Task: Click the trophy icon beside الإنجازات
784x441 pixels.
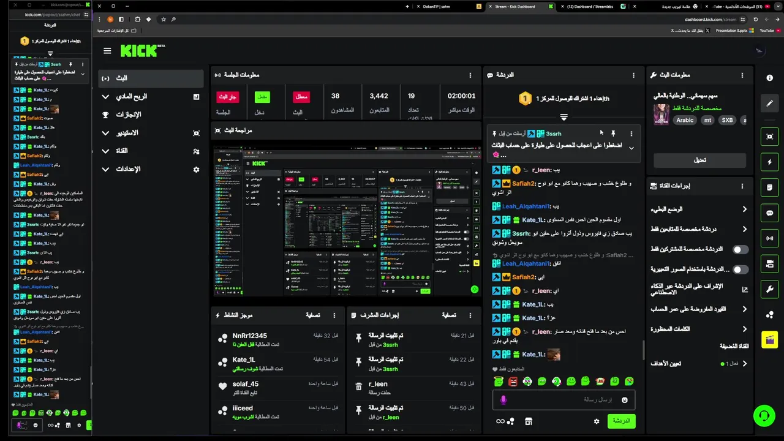Action: [x=105, y=115]
